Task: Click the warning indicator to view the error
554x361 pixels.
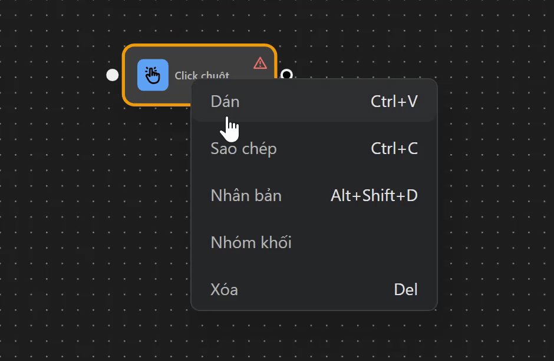Action: pos(259,62)
